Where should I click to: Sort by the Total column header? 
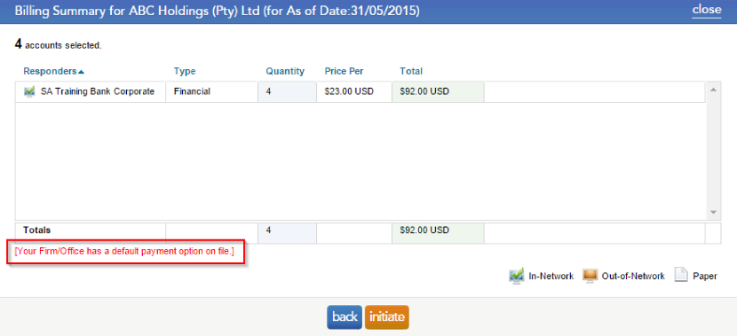[411, 71]
